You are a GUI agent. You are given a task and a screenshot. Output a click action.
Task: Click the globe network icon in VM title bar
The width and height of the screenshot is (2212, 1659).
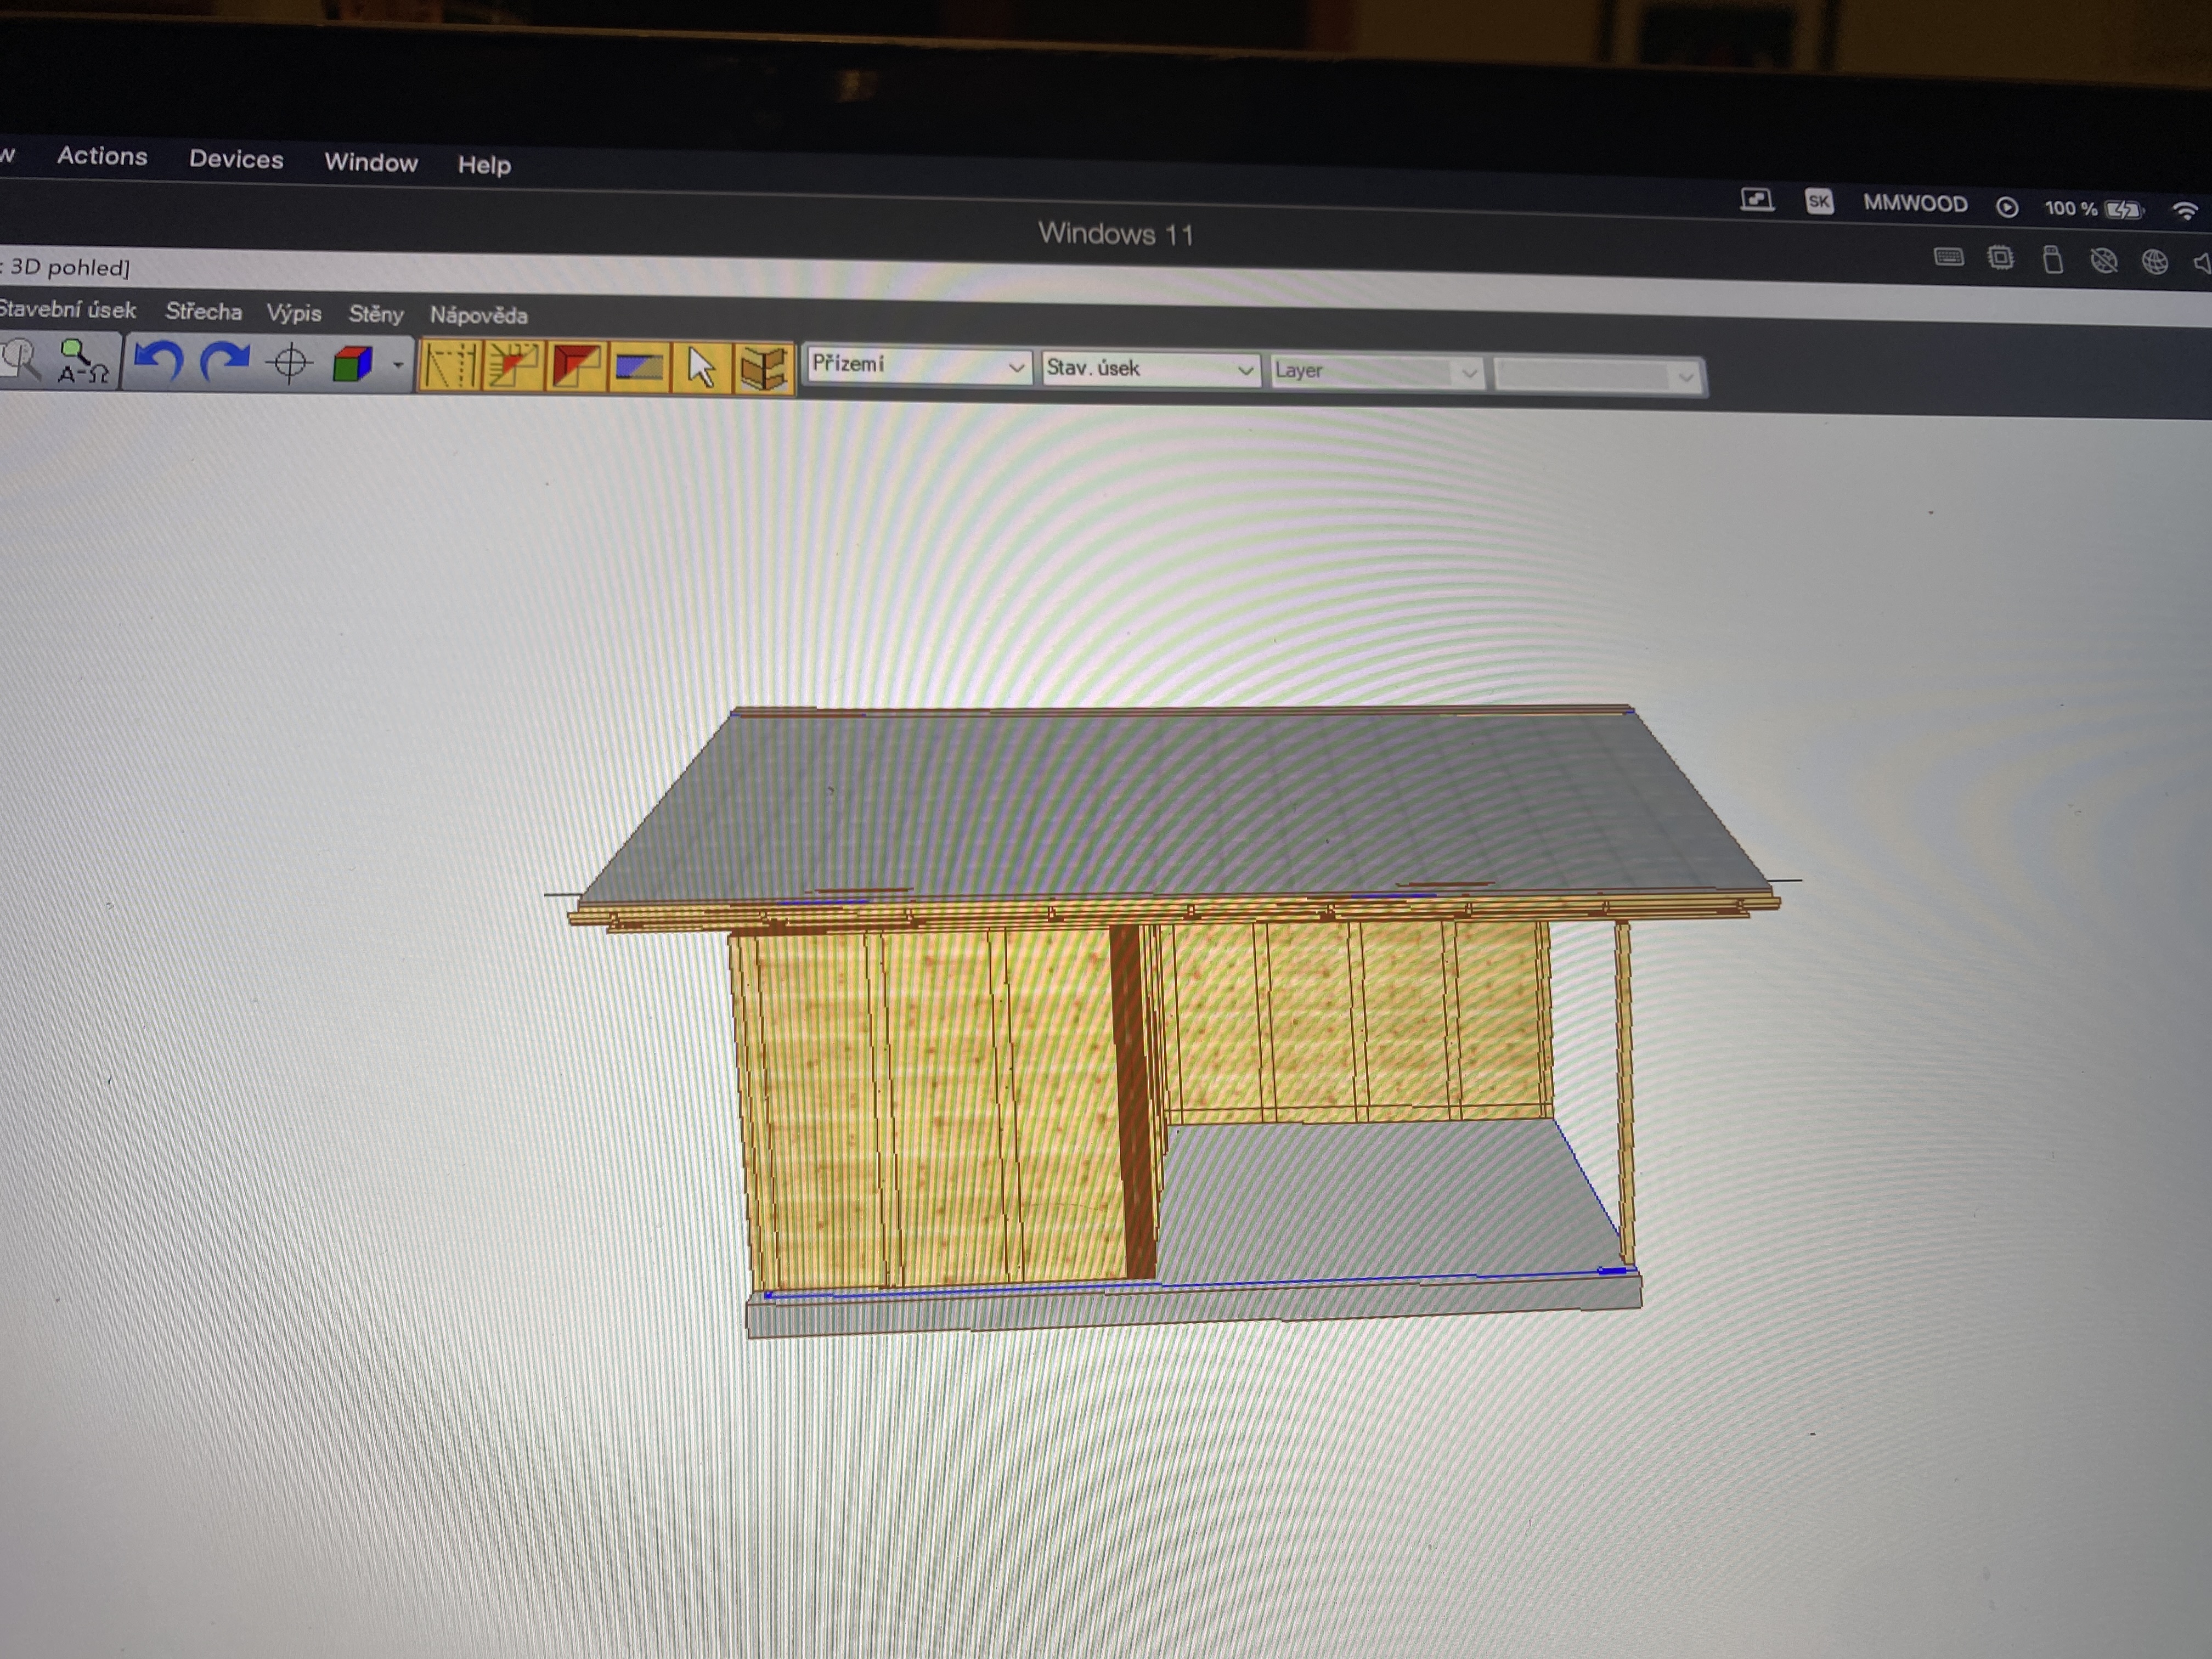coord(2155,262)
